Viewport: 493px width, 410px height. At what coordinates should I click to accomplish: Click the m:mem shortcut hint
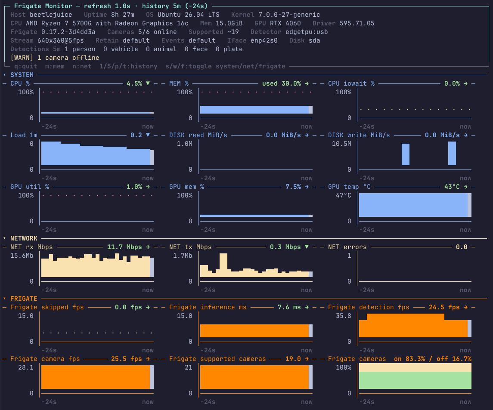click(55, 66)
